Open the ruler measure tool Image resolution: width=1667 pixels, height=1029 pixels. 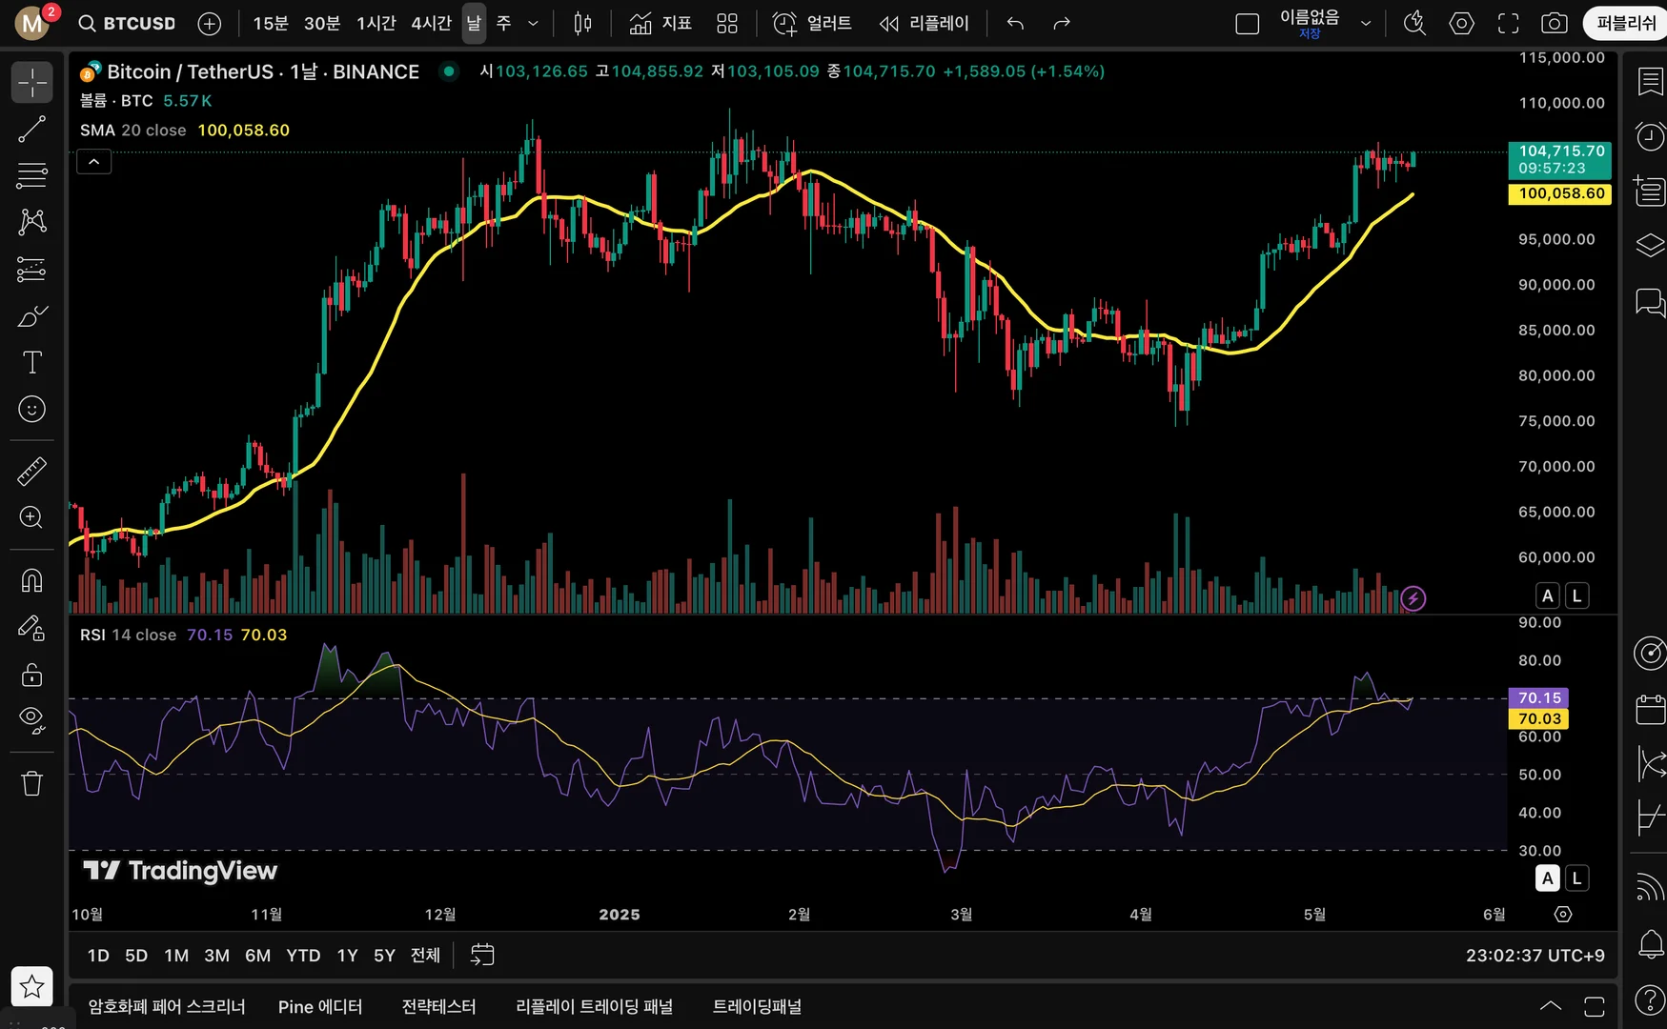coord(31,471)
